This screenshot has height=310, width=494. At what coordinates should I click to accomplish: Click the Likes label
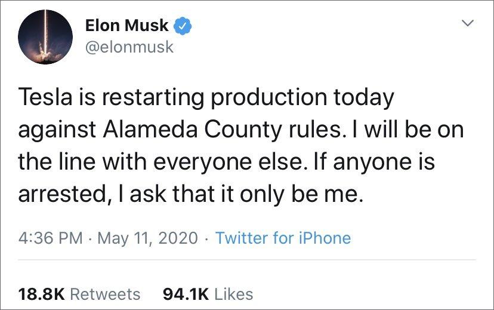233,294
